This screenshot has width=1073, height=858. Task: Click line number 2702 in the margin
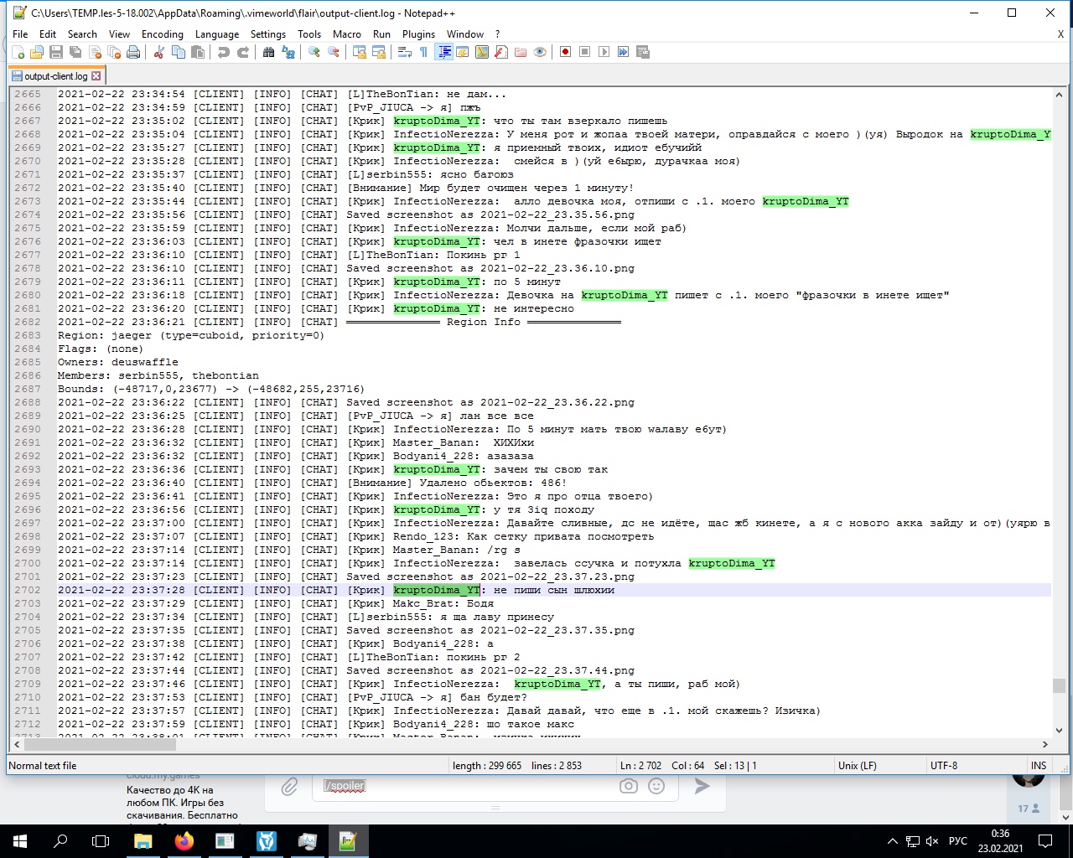(x=28, y=590)
